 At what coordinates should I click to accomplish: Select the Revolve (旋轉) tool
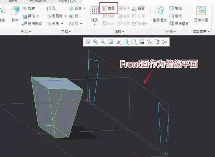pos(29,8)
